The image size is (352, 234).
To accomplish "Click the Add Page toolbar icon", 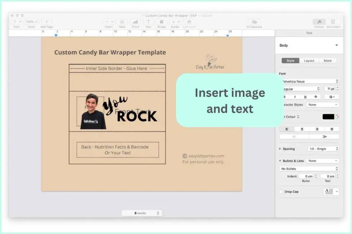I will tap(46, 22).
